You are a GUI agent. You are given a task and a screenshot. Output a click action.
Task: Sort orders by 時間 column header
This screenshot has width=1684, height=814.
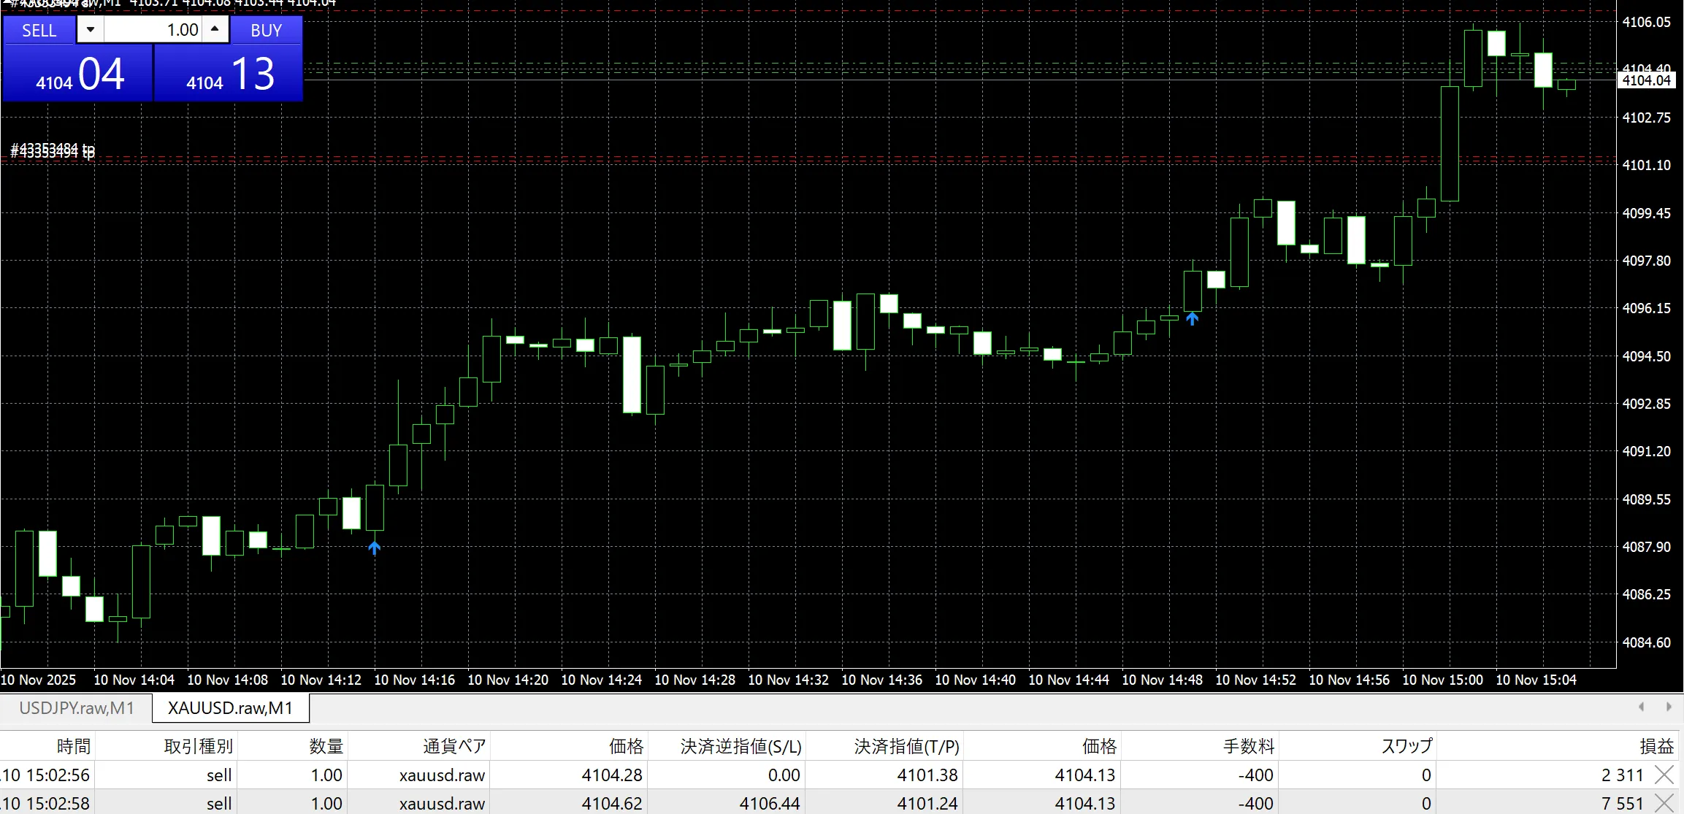point(73,746)
